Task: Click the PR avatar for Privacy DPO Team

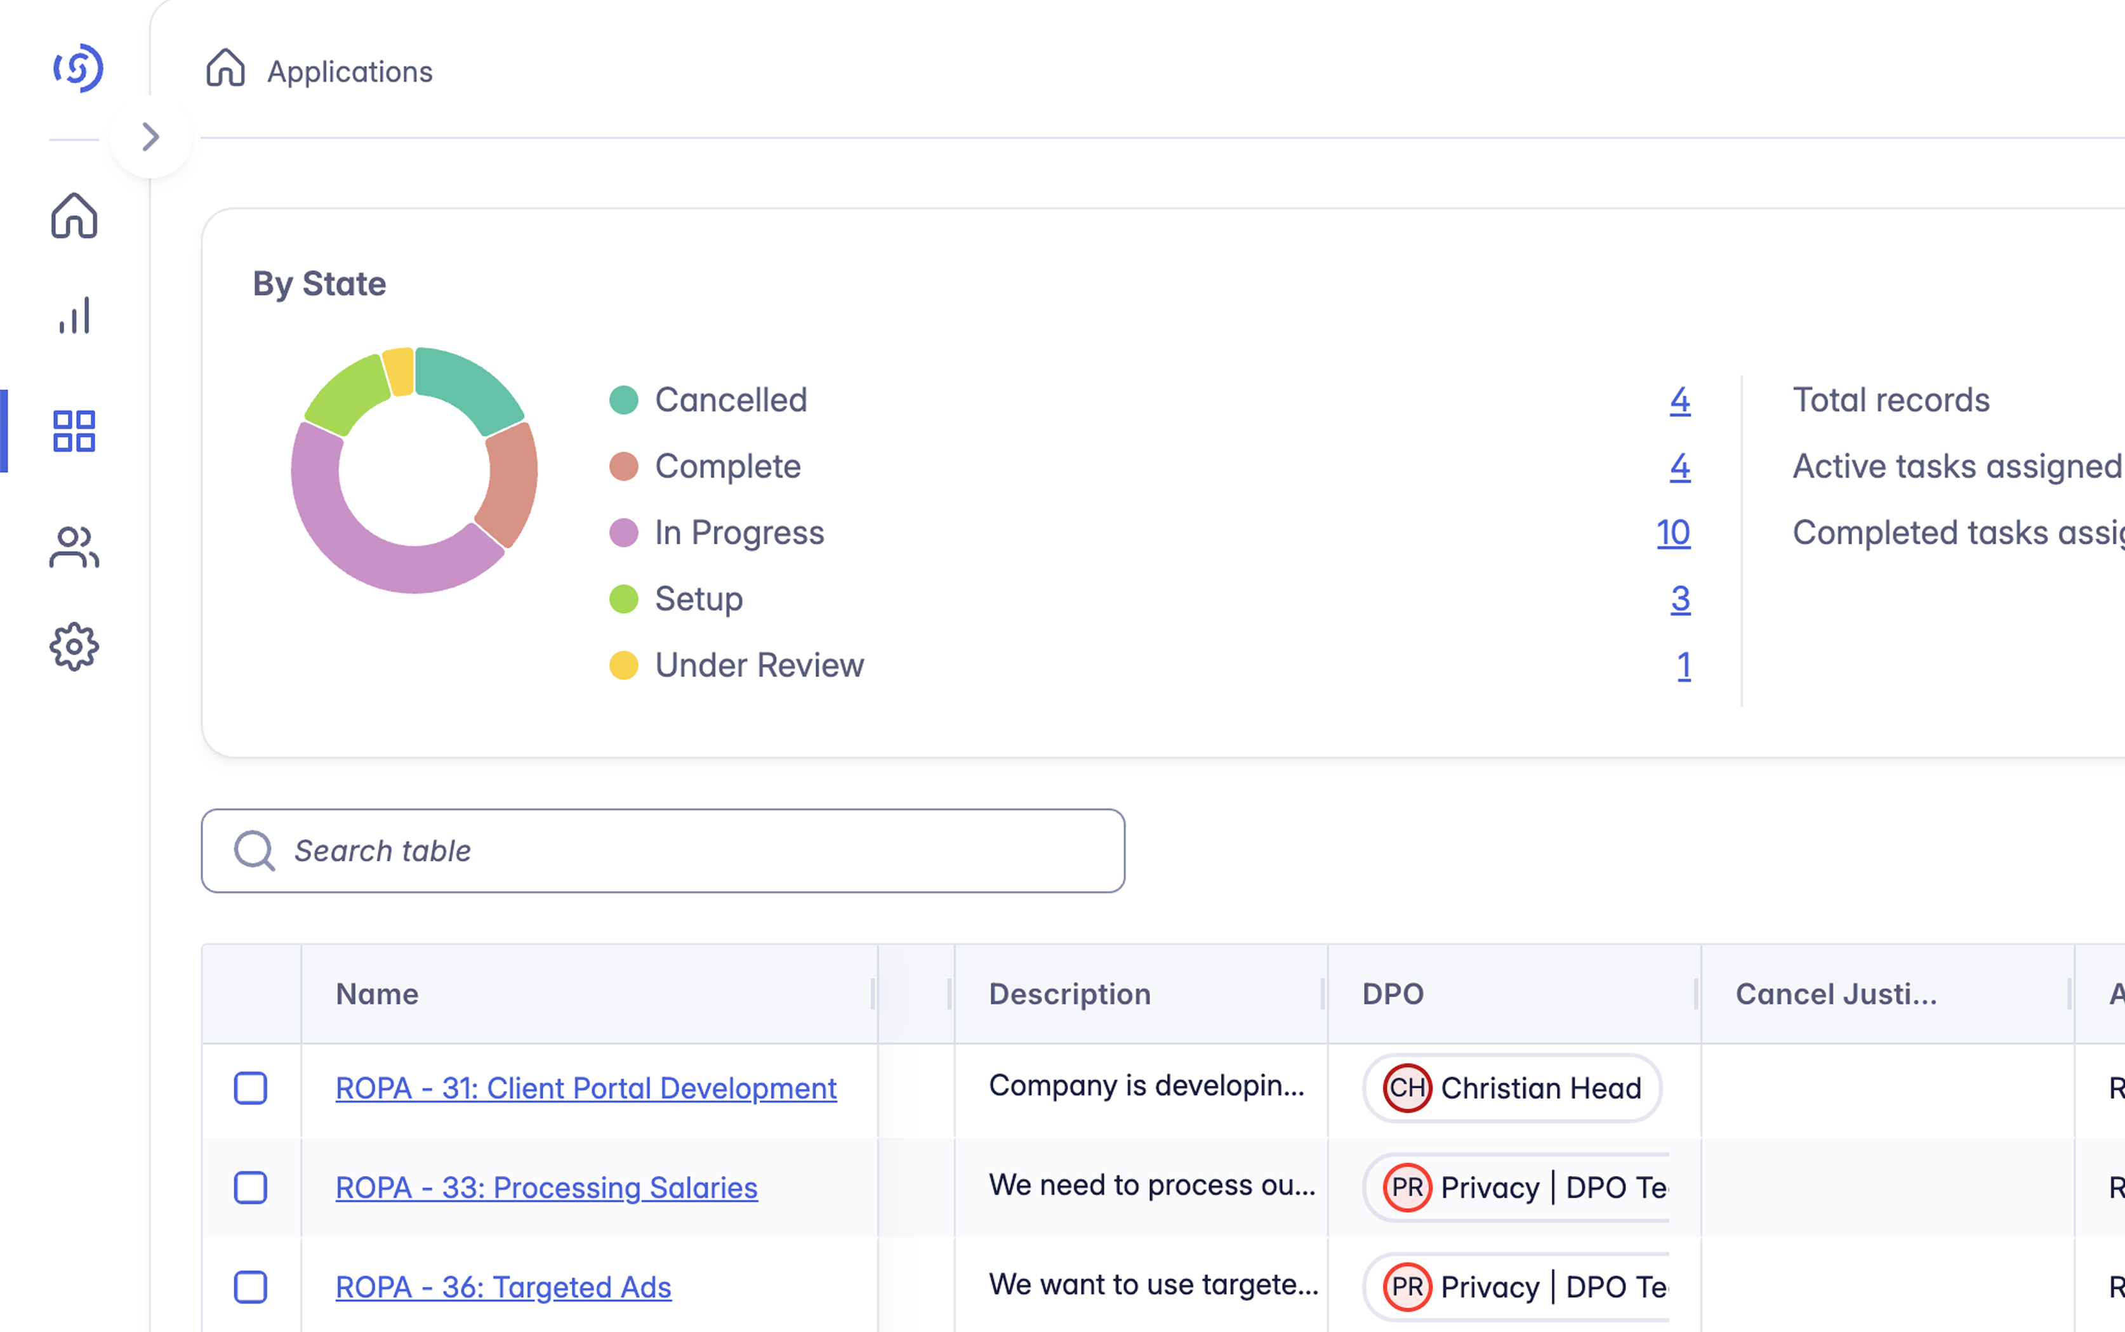Action: [1408, 1187]
